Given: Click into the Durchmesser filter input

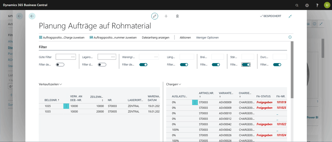Looking at the screenshot, I should click(x=280, y=57).
